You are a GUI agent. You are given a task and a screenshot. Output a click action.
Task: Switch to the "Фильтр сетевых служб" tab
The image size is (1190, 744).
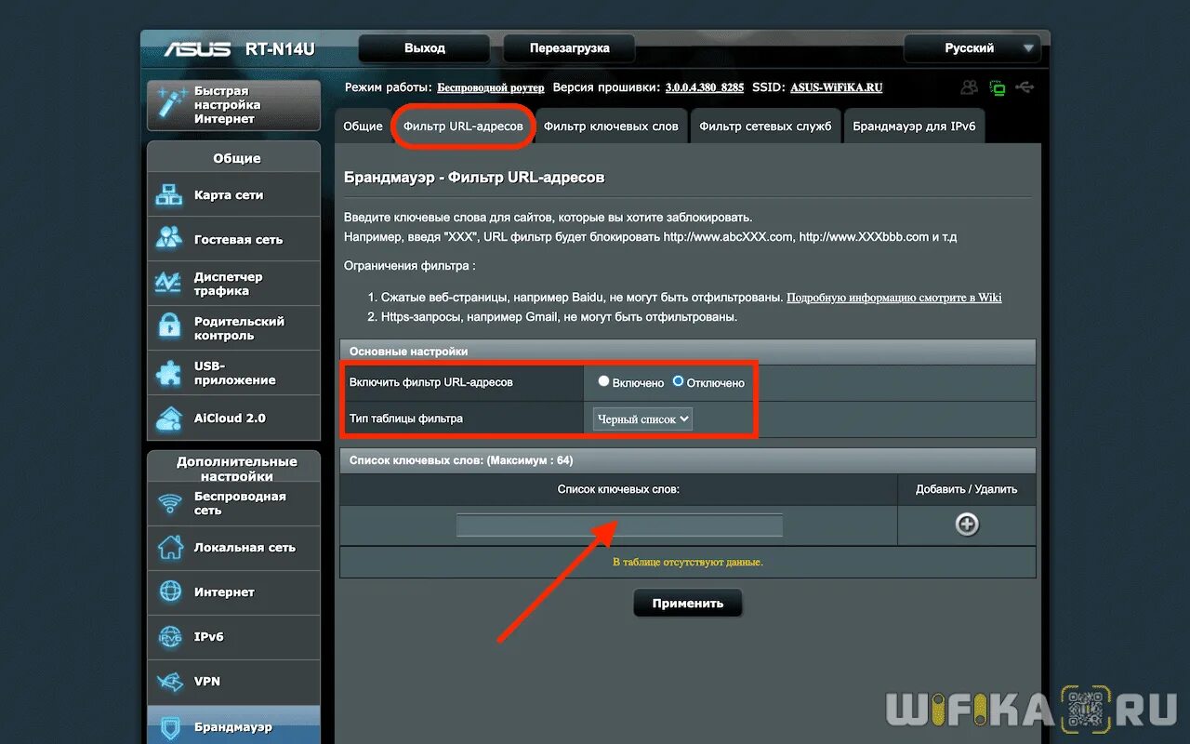(765, 126)
